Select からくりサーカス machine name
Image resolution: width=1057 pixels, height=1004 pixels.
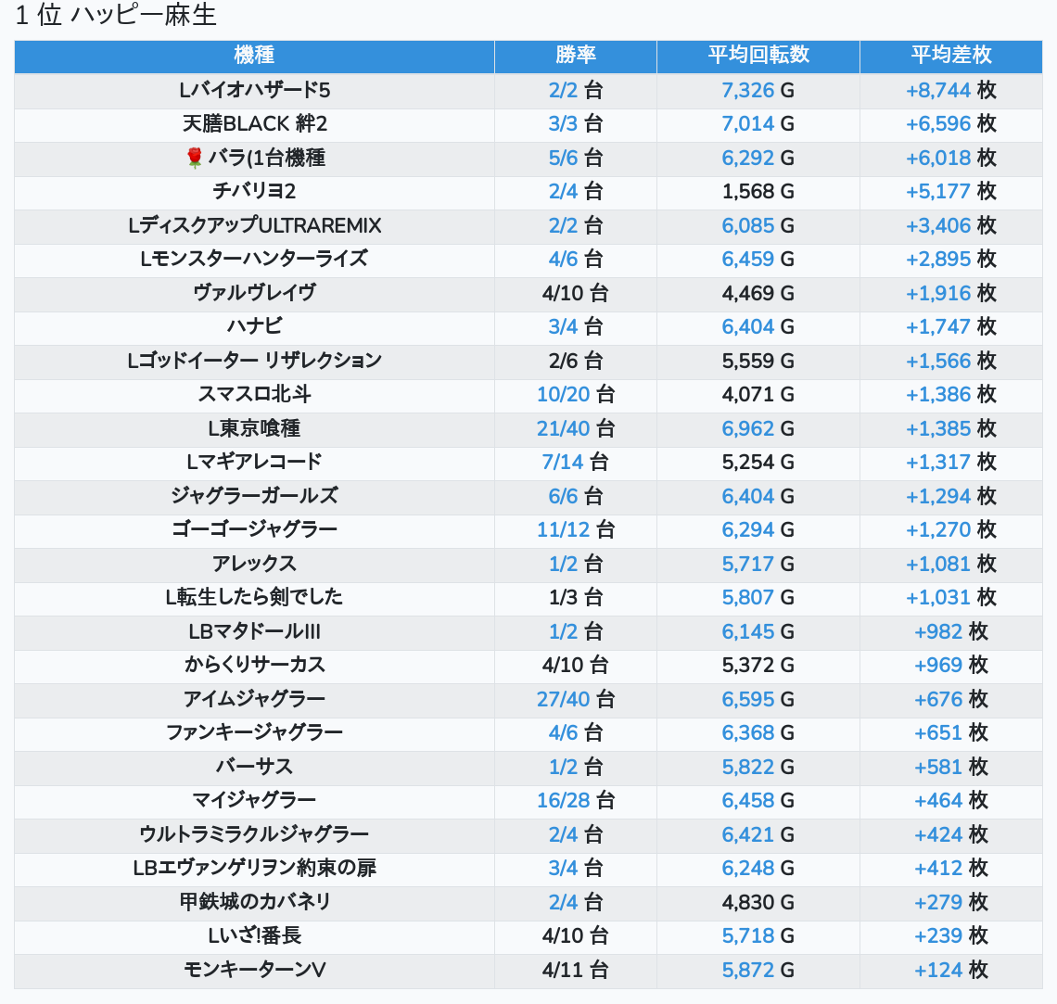[254, 665]
